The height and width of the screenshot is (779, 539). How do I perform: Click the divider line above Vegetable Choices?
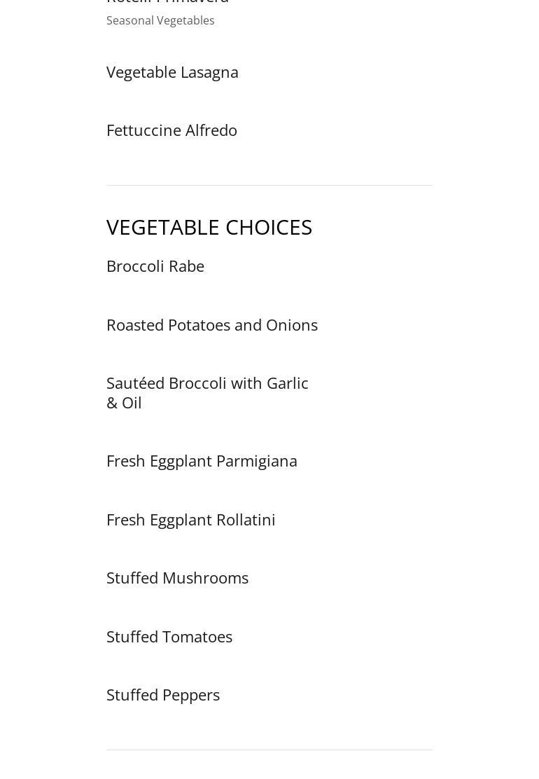point(269,185)
